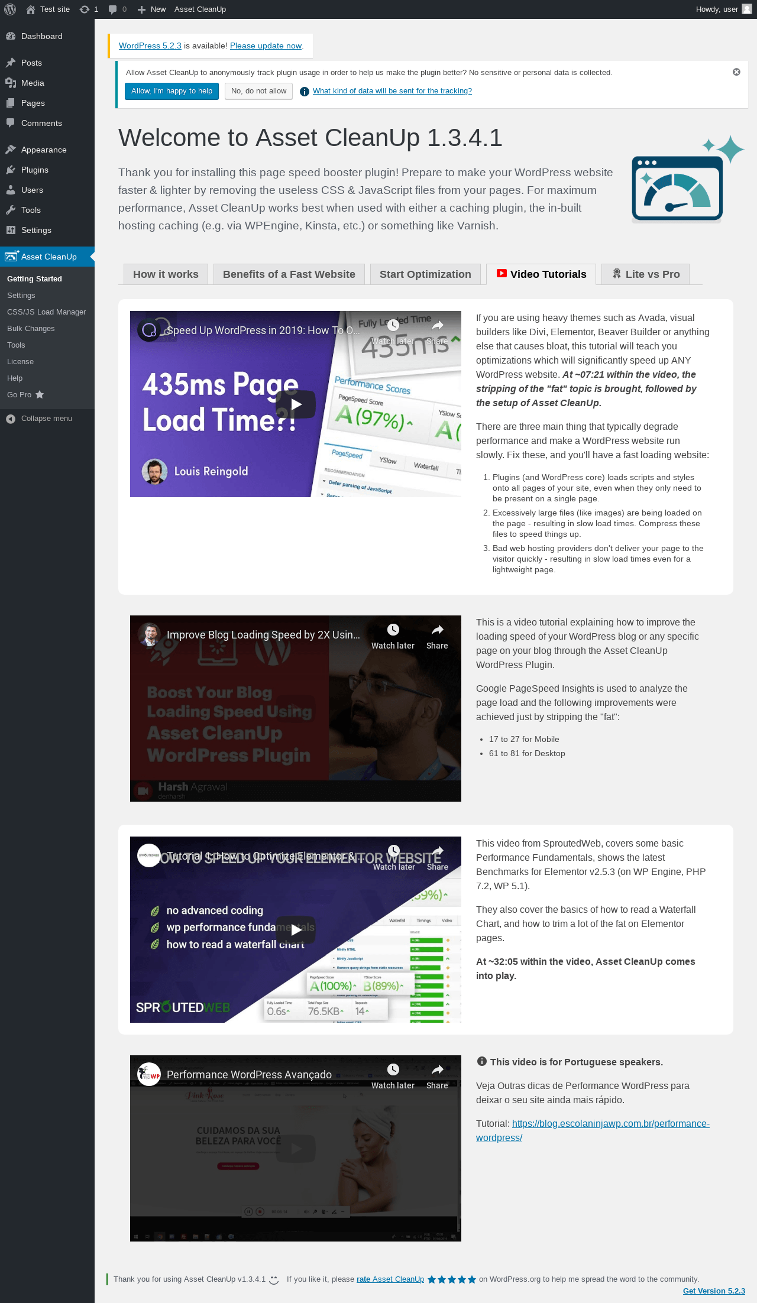Click Watch later on Louis Reingold video
This screenshot has height=1303, width=757.
coord(393,332)
